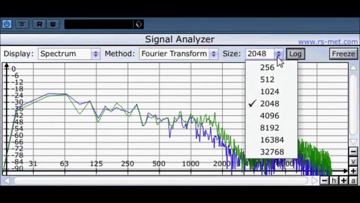Click horizontal zoom out minus button

pyautogui.click(x=325, y=180)
